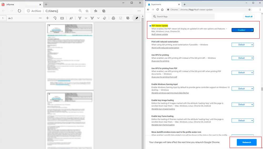Open dropdown for Enable lazy image loading
Image resolution: width=263 pixels, height=149 pixels.
tap(242, 105)
